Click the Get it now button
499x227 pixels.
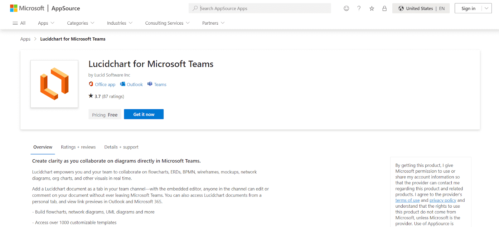[144, 114]
